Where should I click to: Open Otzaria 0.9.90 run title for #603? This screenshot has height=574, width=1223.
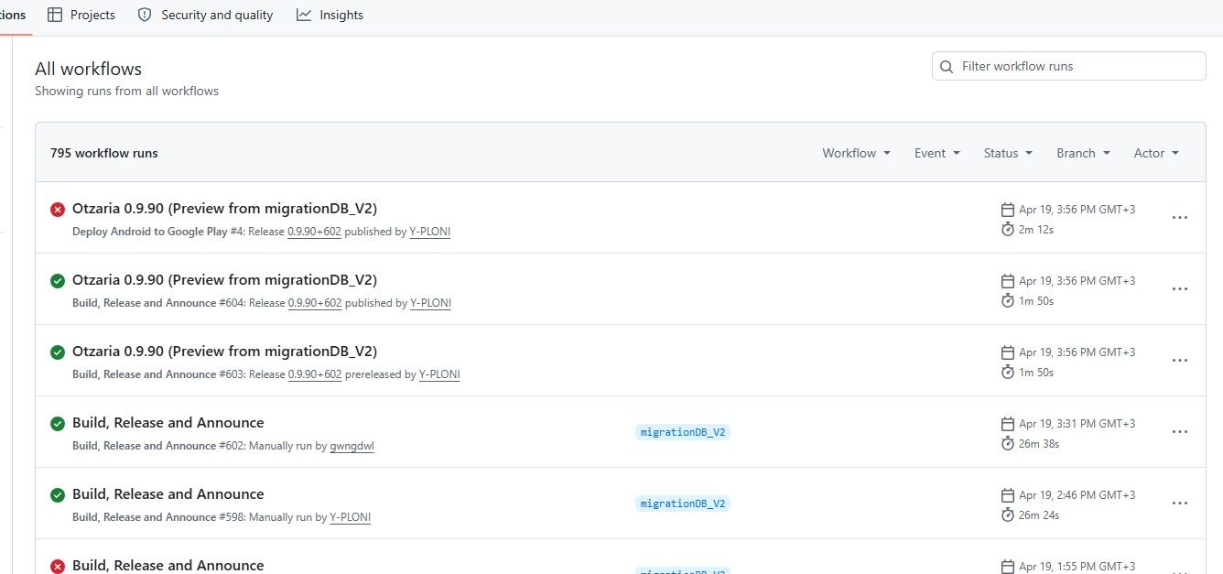coord(224,351)
